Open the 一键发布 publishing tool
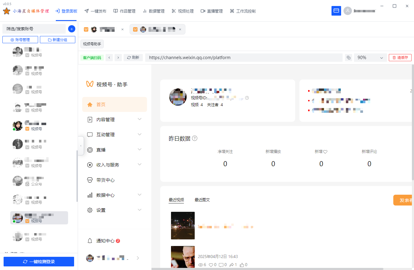This screenshot has width=414, height=270. [95, 11]
